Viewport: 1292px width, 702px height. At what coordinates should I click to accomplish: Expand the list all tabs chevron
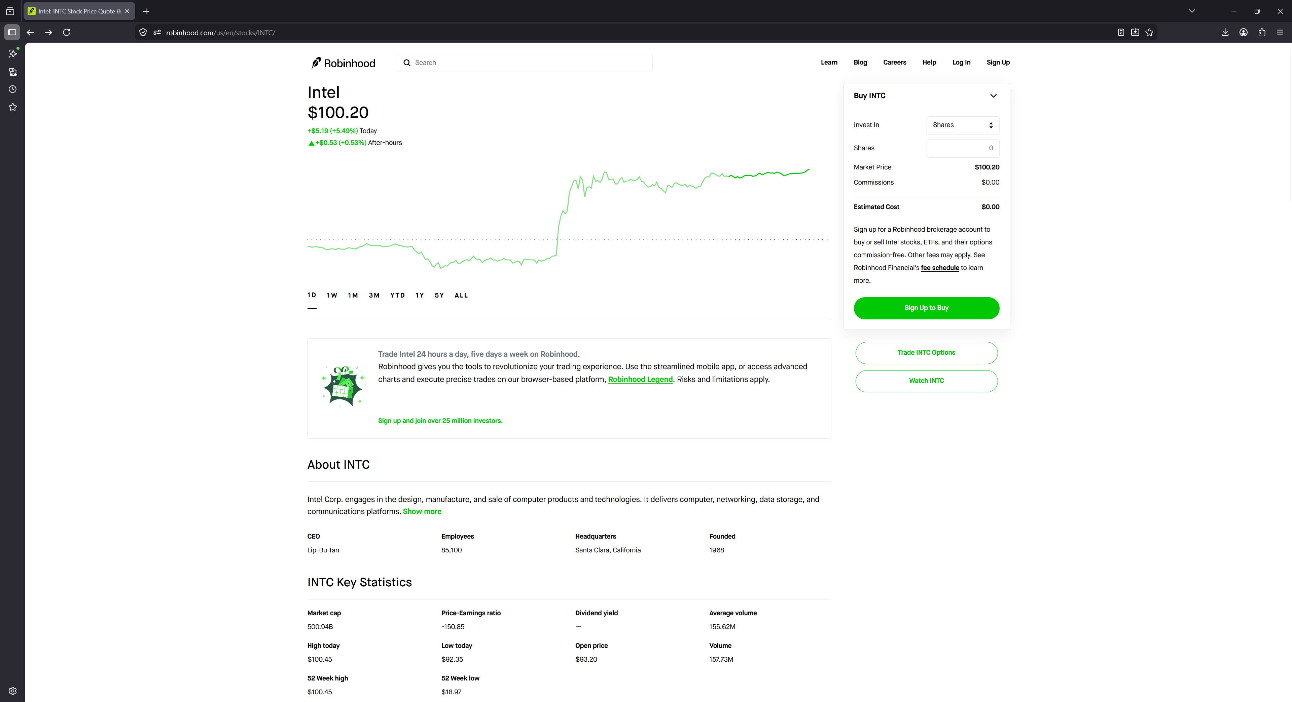pos(1192,11)
